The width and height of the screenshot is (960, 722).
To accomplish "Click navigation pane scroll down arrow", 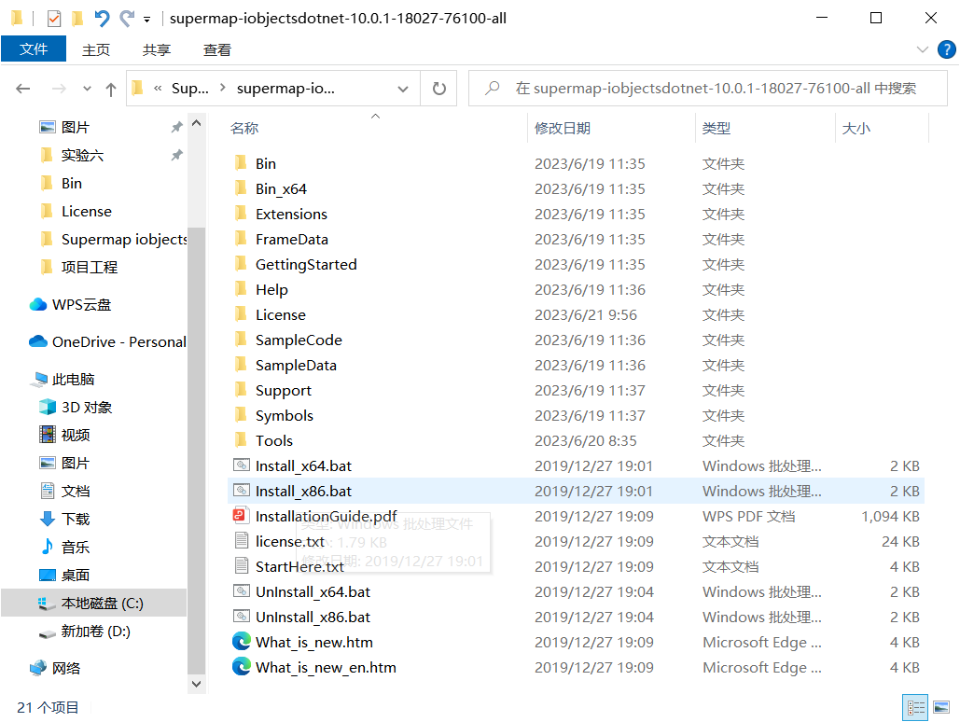I will point(197,684).
